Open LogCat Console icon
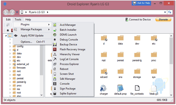 click(55, 59)
